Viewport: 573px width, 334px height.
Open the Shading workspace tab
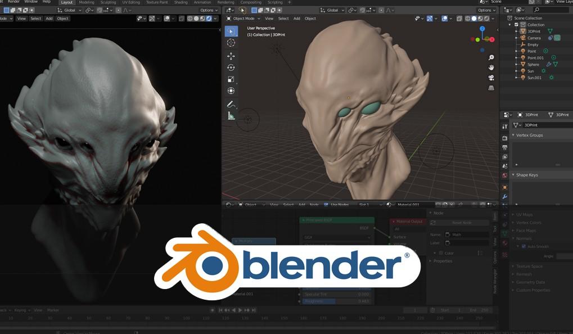(x=181, y=2)
